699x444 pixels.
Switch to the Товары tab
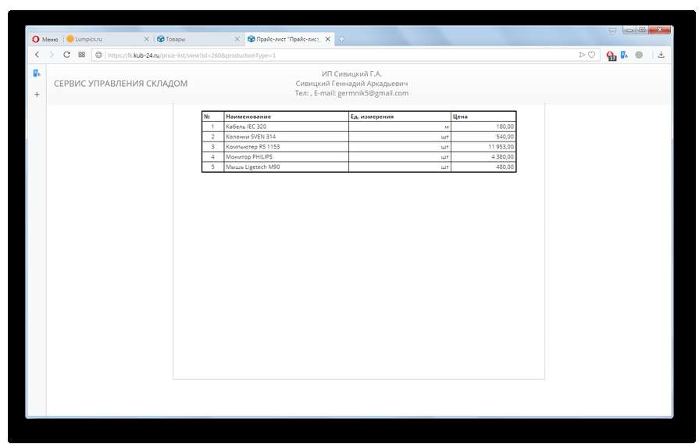(198, 39)
